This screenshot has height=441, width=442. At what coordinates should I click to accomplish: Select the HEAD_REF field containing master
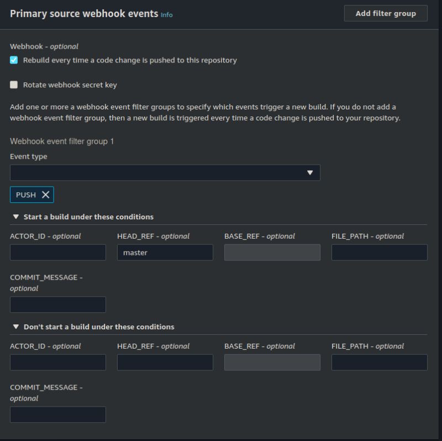point(164,252)
